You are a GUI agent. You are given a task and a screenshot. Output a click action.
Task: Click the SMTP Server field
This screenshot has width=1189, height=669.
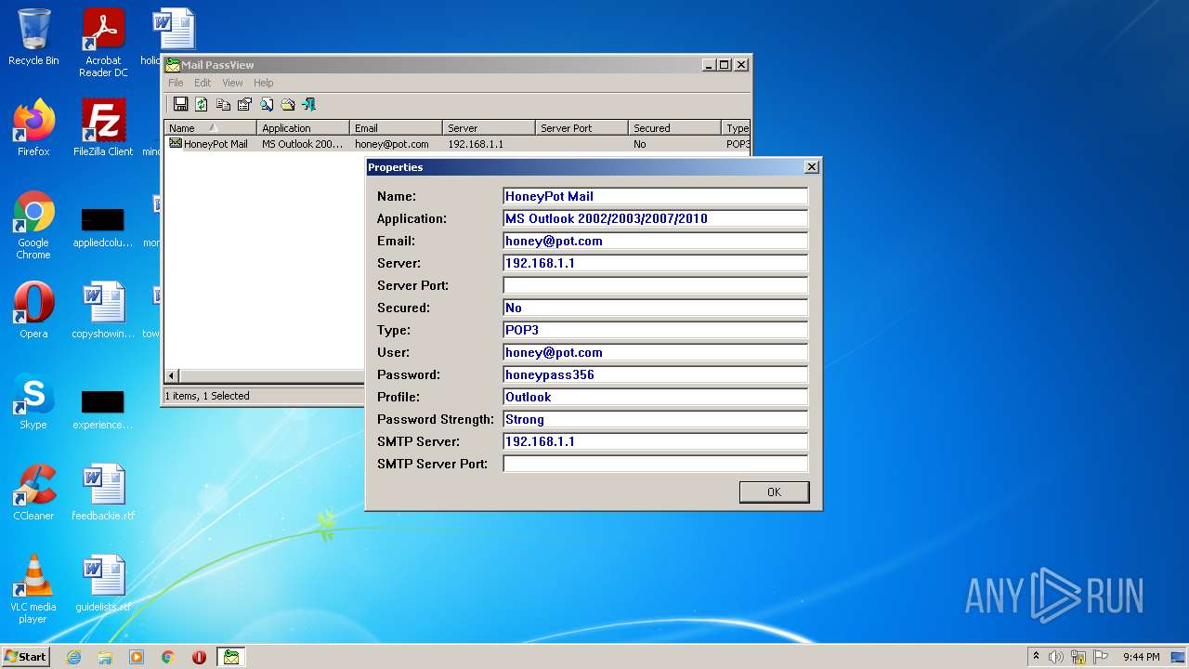[x=655, y=441]
